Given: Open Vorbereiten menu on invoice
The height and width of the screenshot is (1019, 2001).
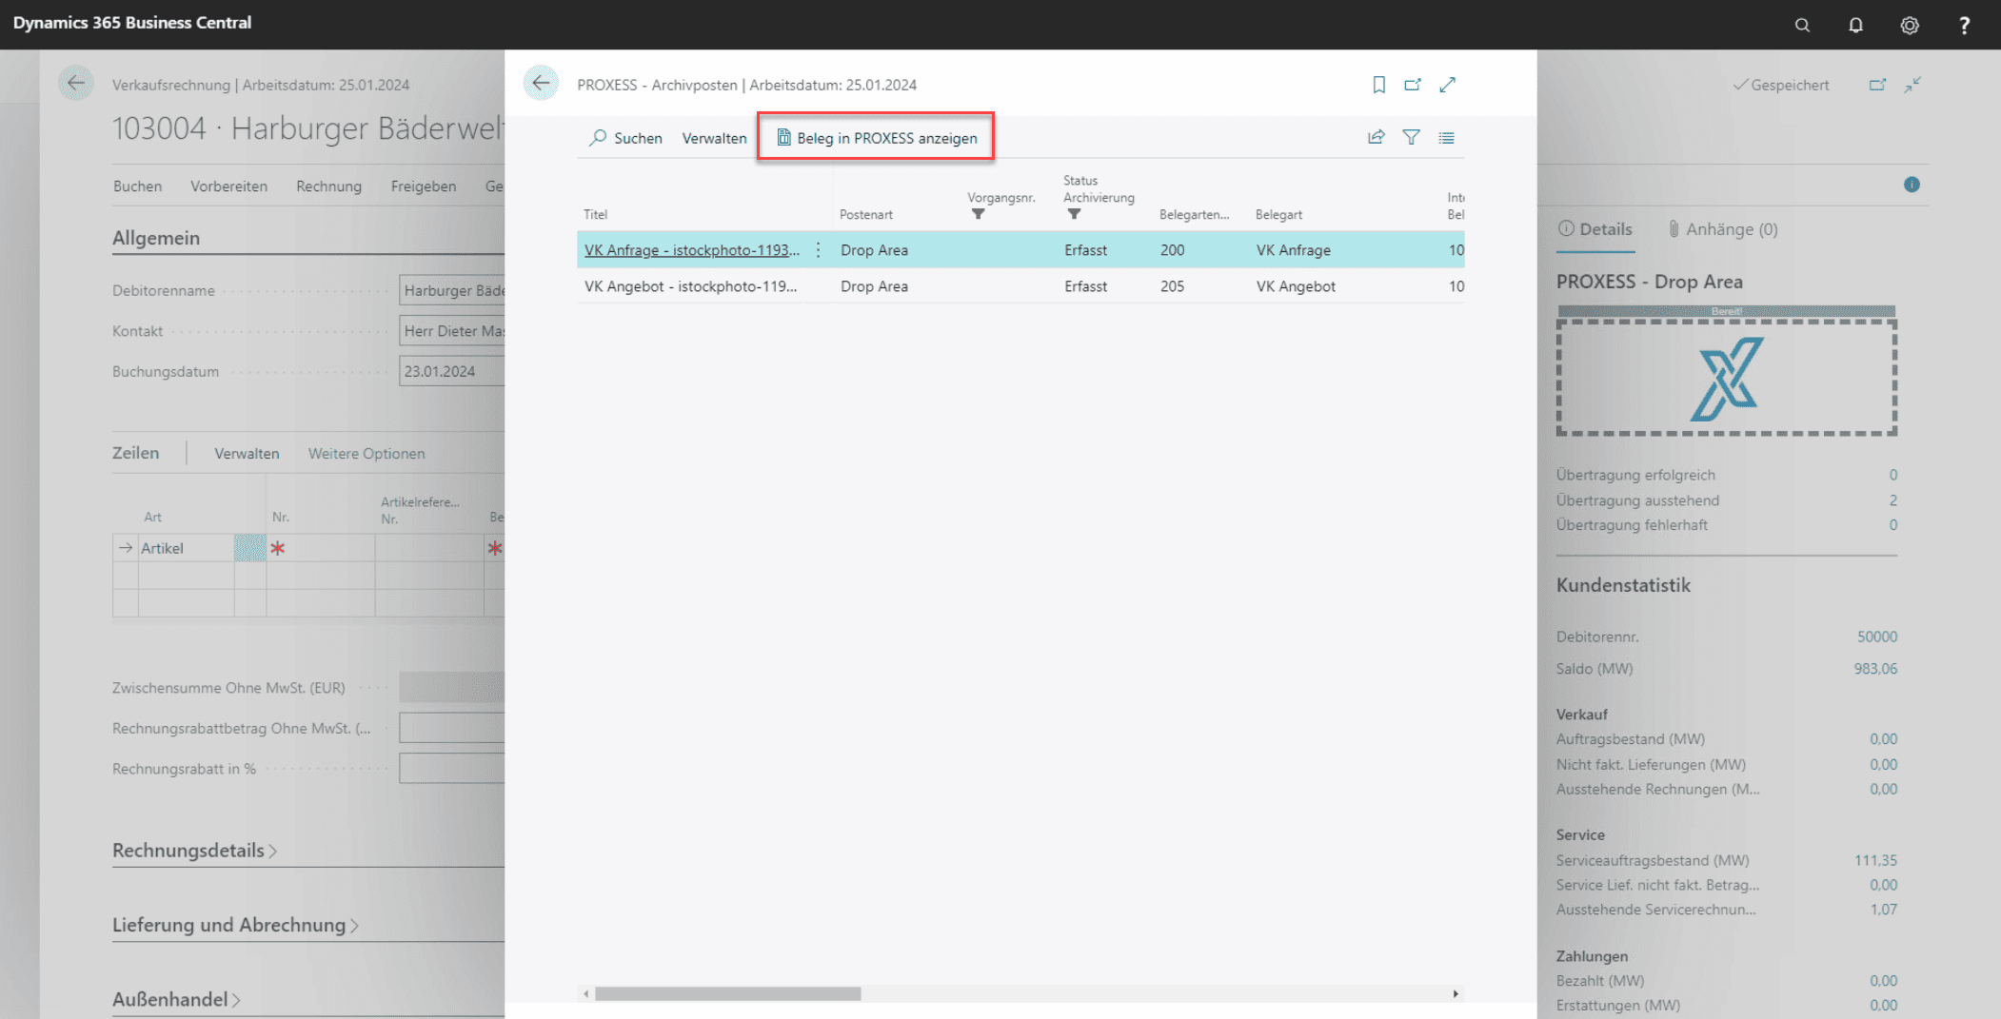Looking at the screenshot, I should point(228,186).
